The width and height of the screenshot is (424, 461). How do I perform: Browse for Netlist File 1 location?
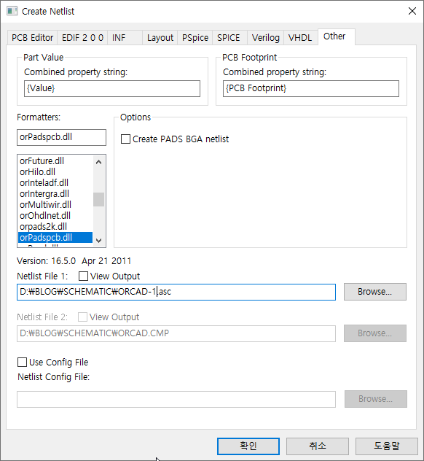pos(375,292)
